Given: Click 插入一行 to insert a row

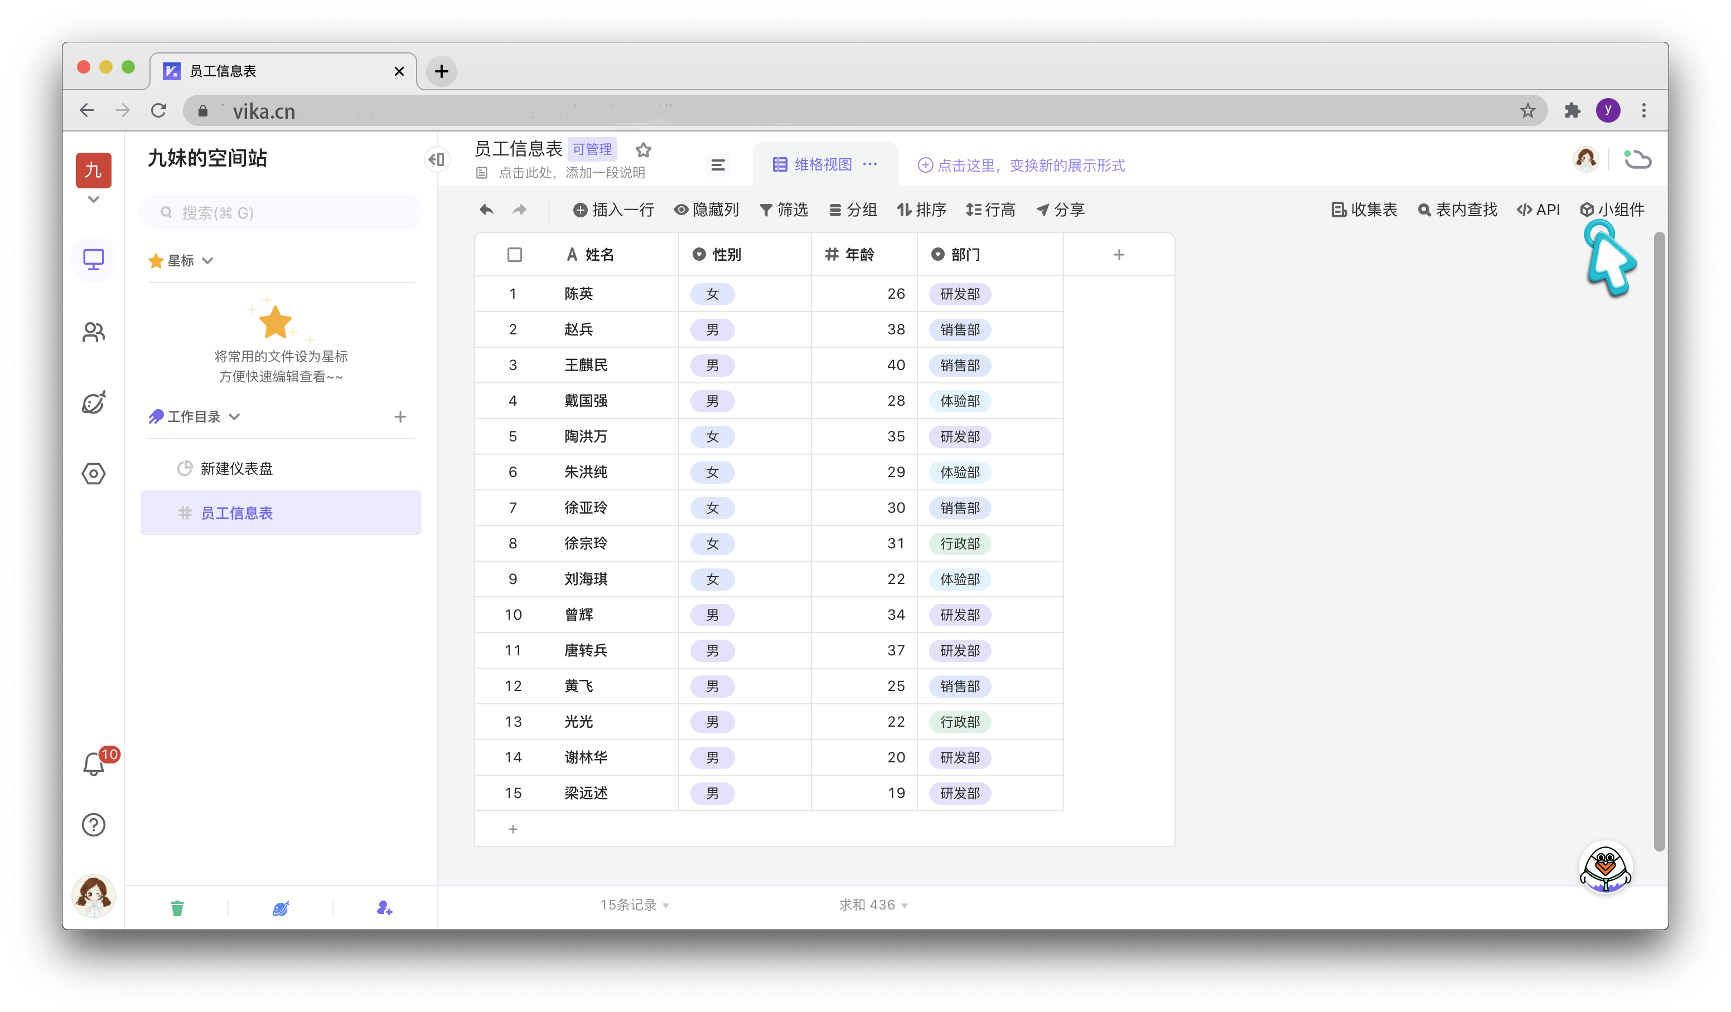Looking at the screenshot, I should point(613,210).
